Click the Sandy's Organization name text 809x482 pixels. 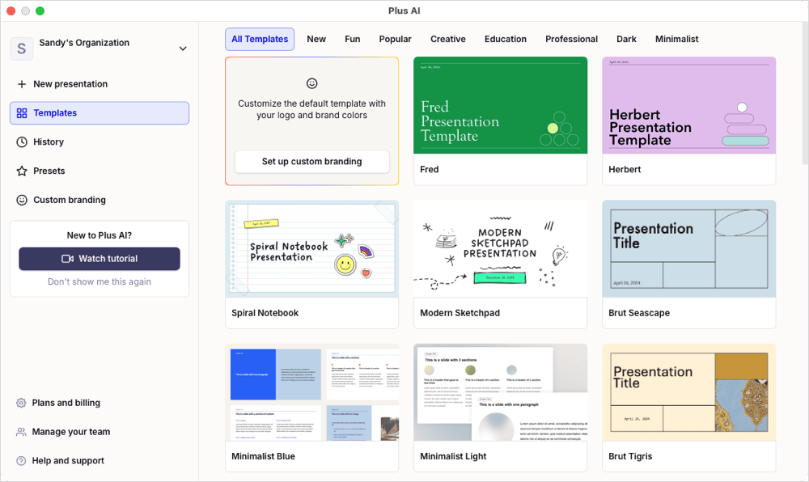(84, 43)
